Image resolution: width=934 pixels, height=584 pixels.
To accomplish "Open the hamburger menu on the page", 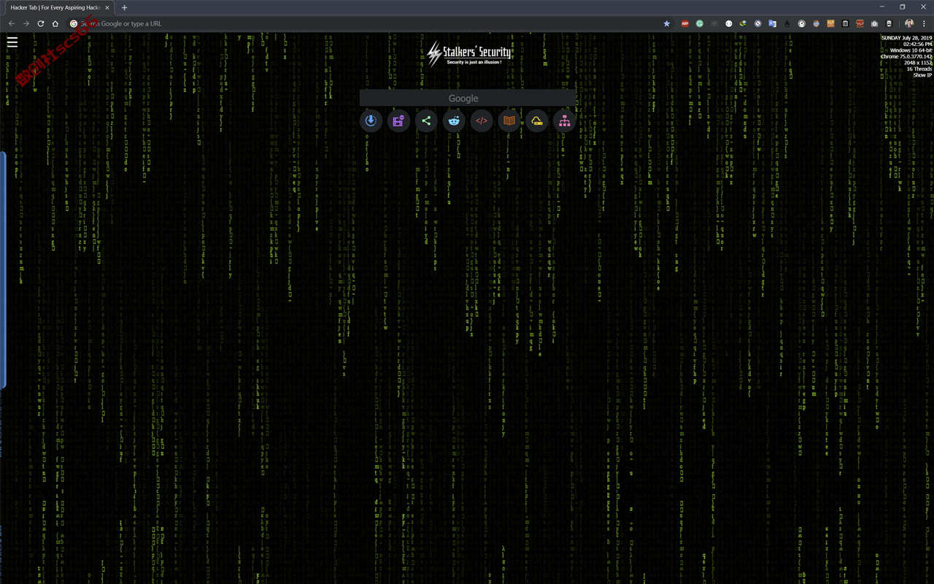I will click(12, 42).
